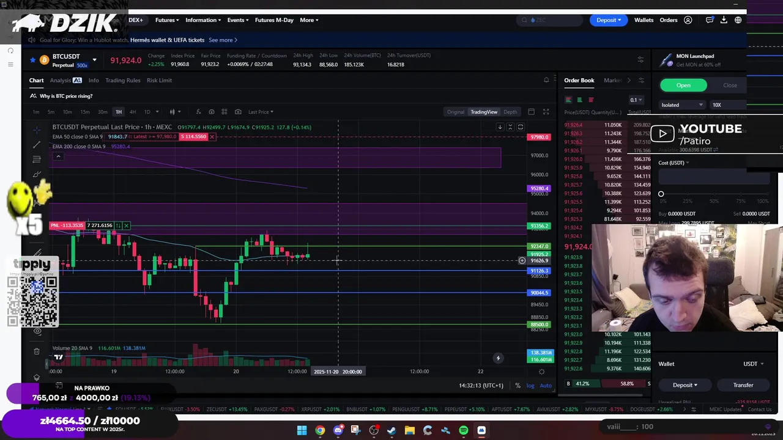Click the notification bell above chart
783x440 pixels.
546,80
